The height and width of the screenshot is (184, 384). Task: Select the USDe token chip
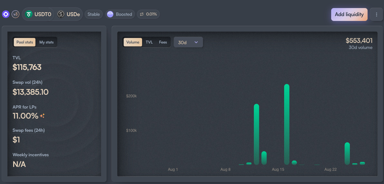point(69,14)
